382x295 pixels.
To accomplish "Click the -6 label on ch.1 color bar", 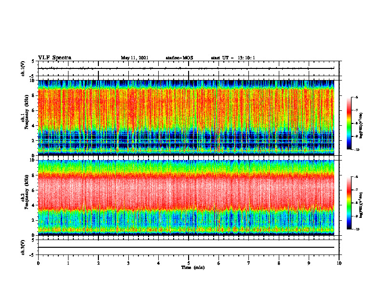I will pyautogui.click(x=356, y=97).
